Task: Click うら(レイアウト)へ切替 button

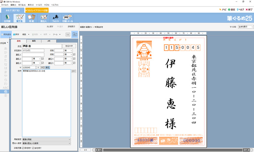Action: tap(36, 10)
